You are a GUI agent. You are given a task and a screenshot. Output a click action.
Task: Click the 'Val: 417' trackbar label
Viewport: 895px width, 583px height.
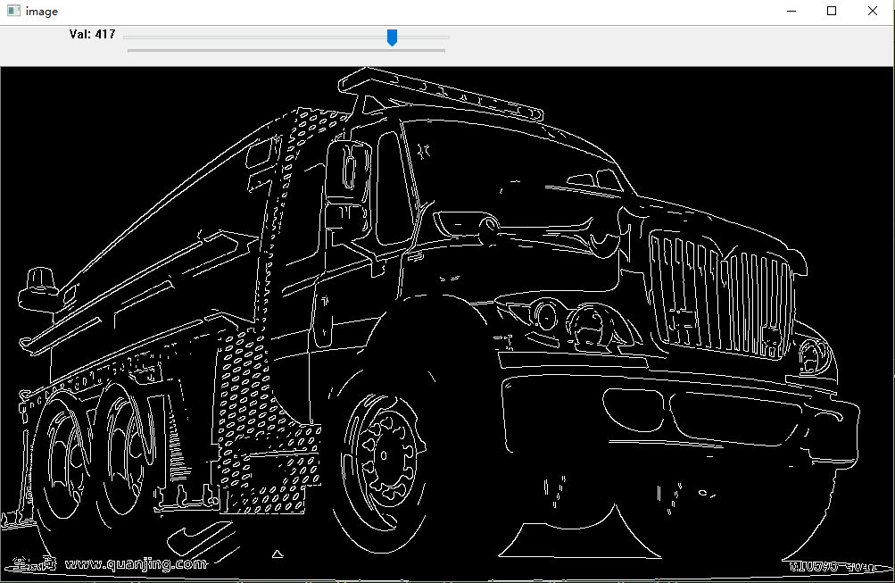click(x=93, y=34)
